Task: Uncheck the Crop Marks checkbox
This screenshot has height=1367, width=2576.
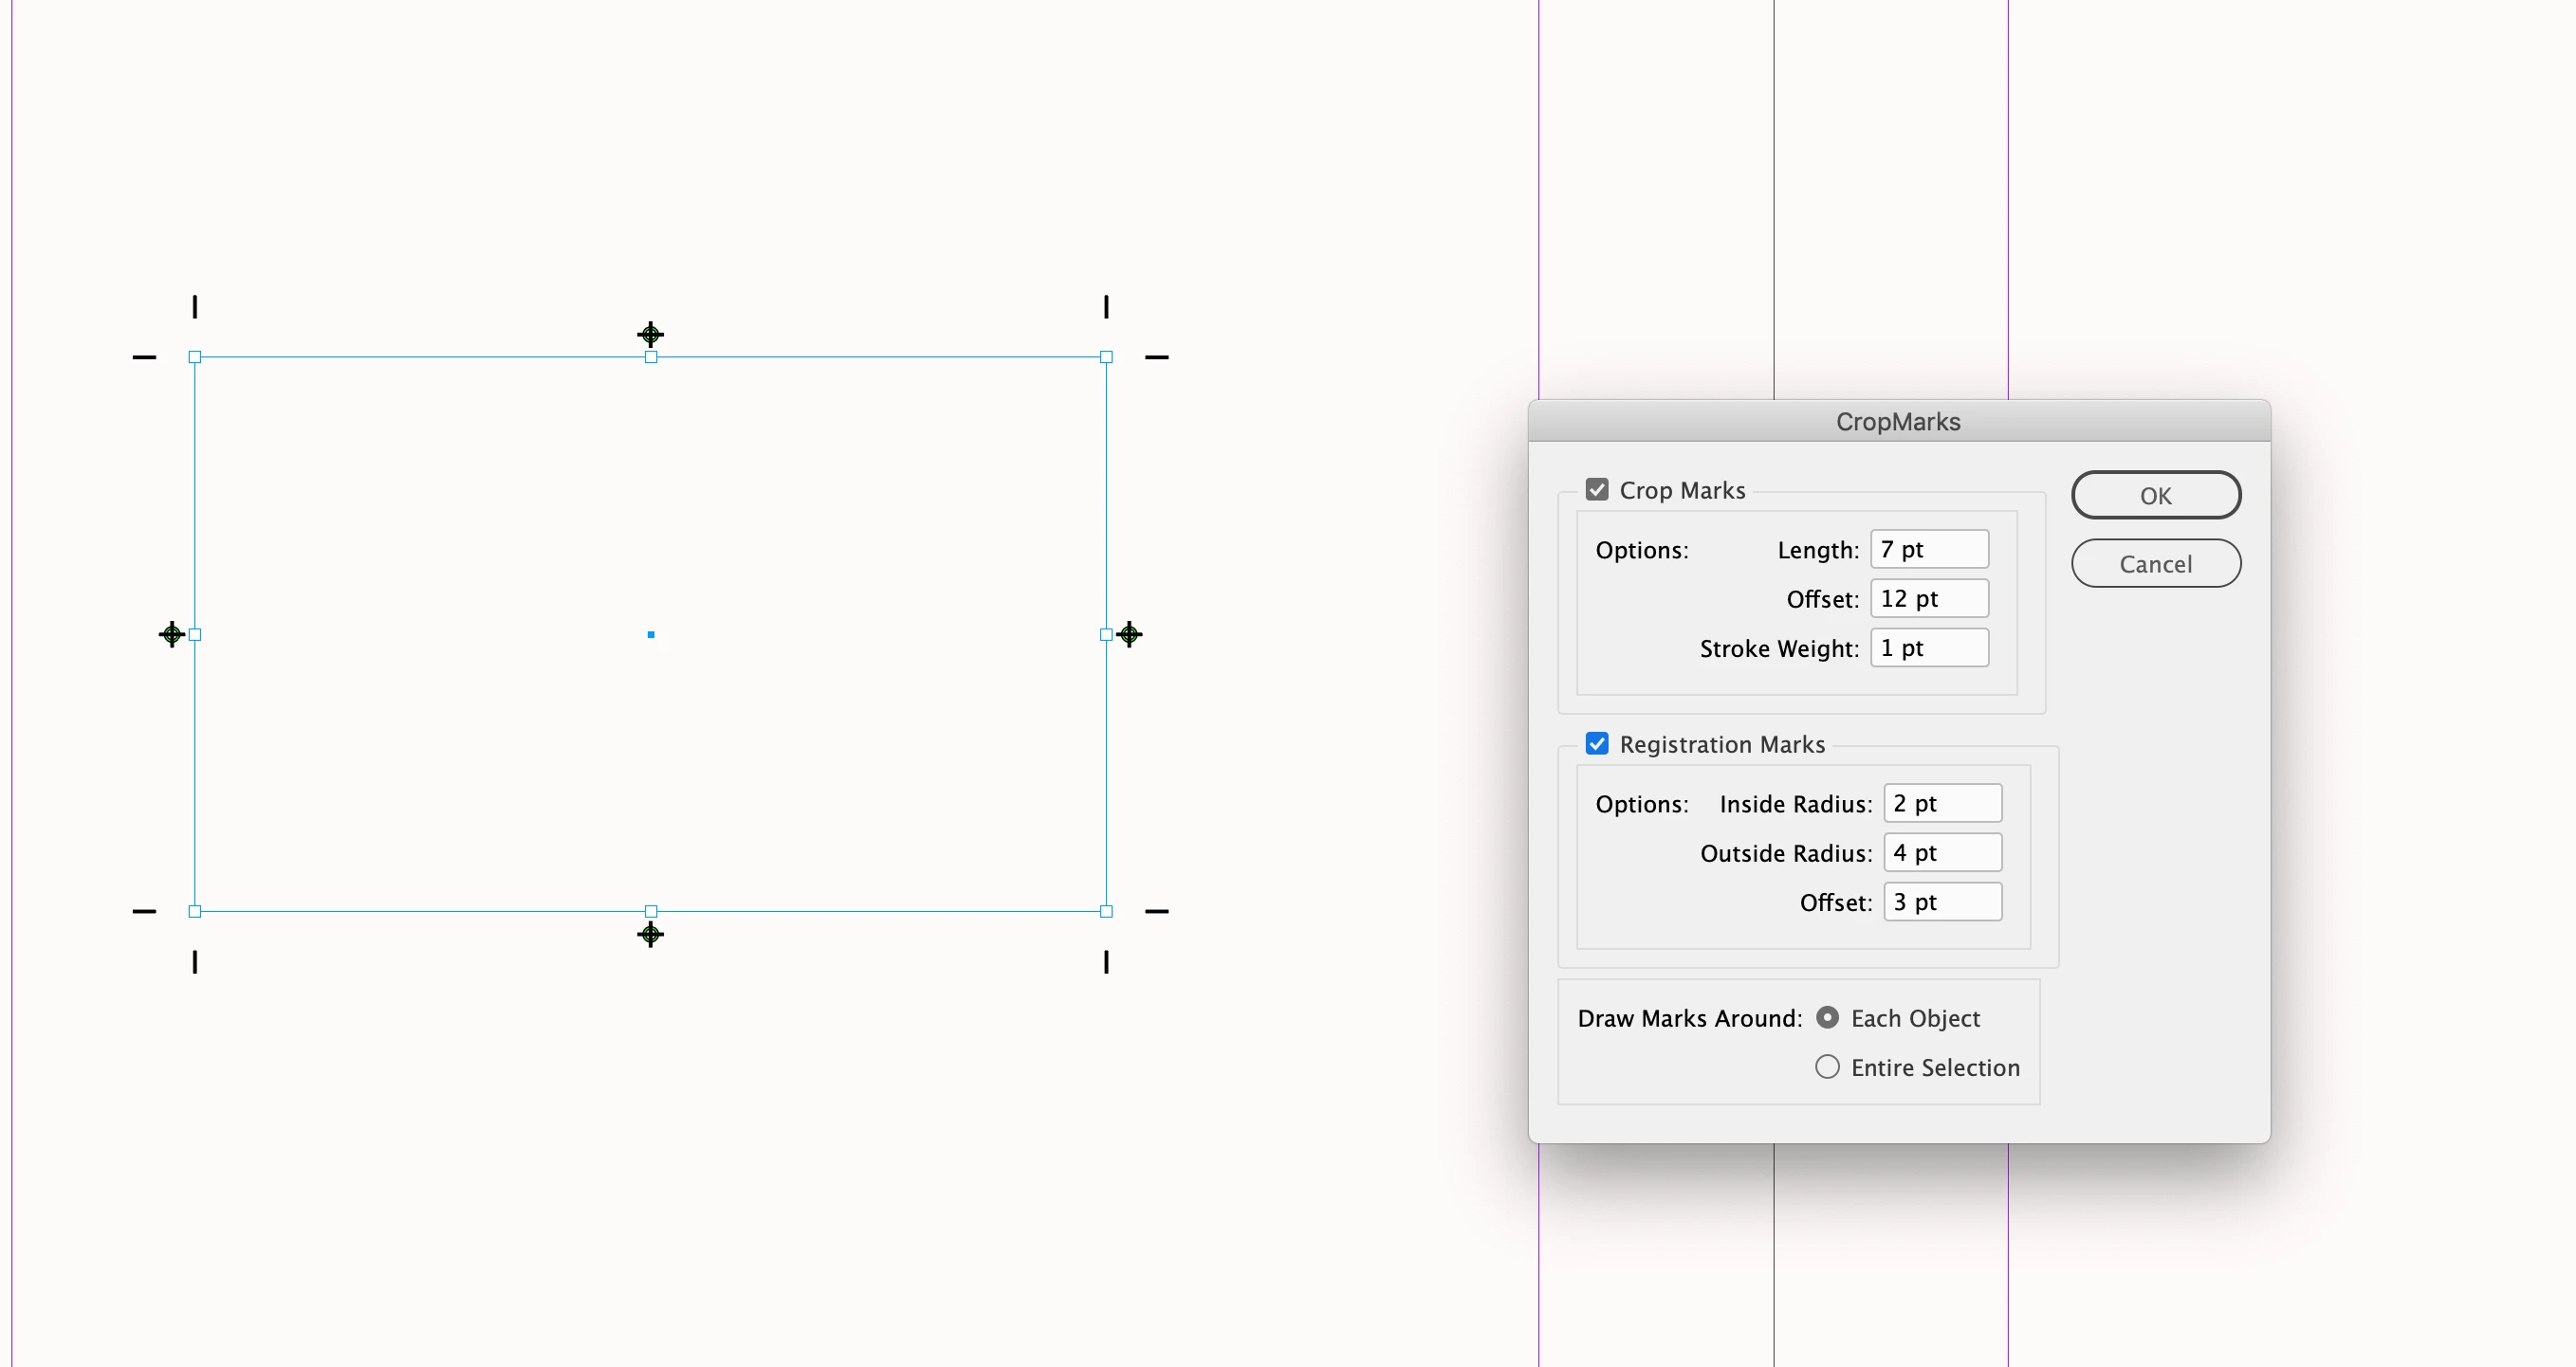Action: tap(1597, 490)
